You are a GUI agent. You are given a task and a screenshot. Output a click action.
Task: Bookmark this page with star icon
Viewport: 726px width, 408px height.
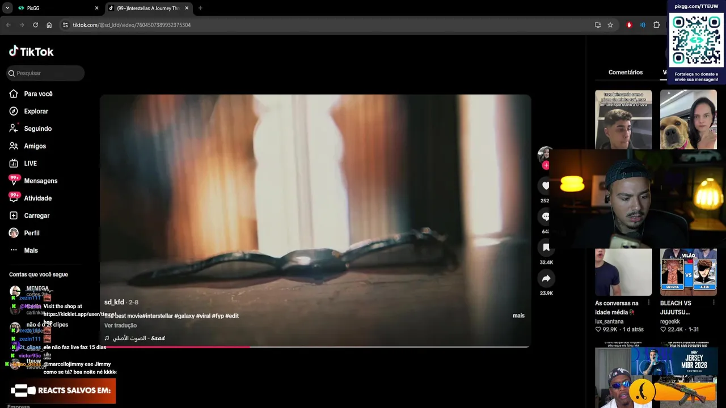pos(610,25)
